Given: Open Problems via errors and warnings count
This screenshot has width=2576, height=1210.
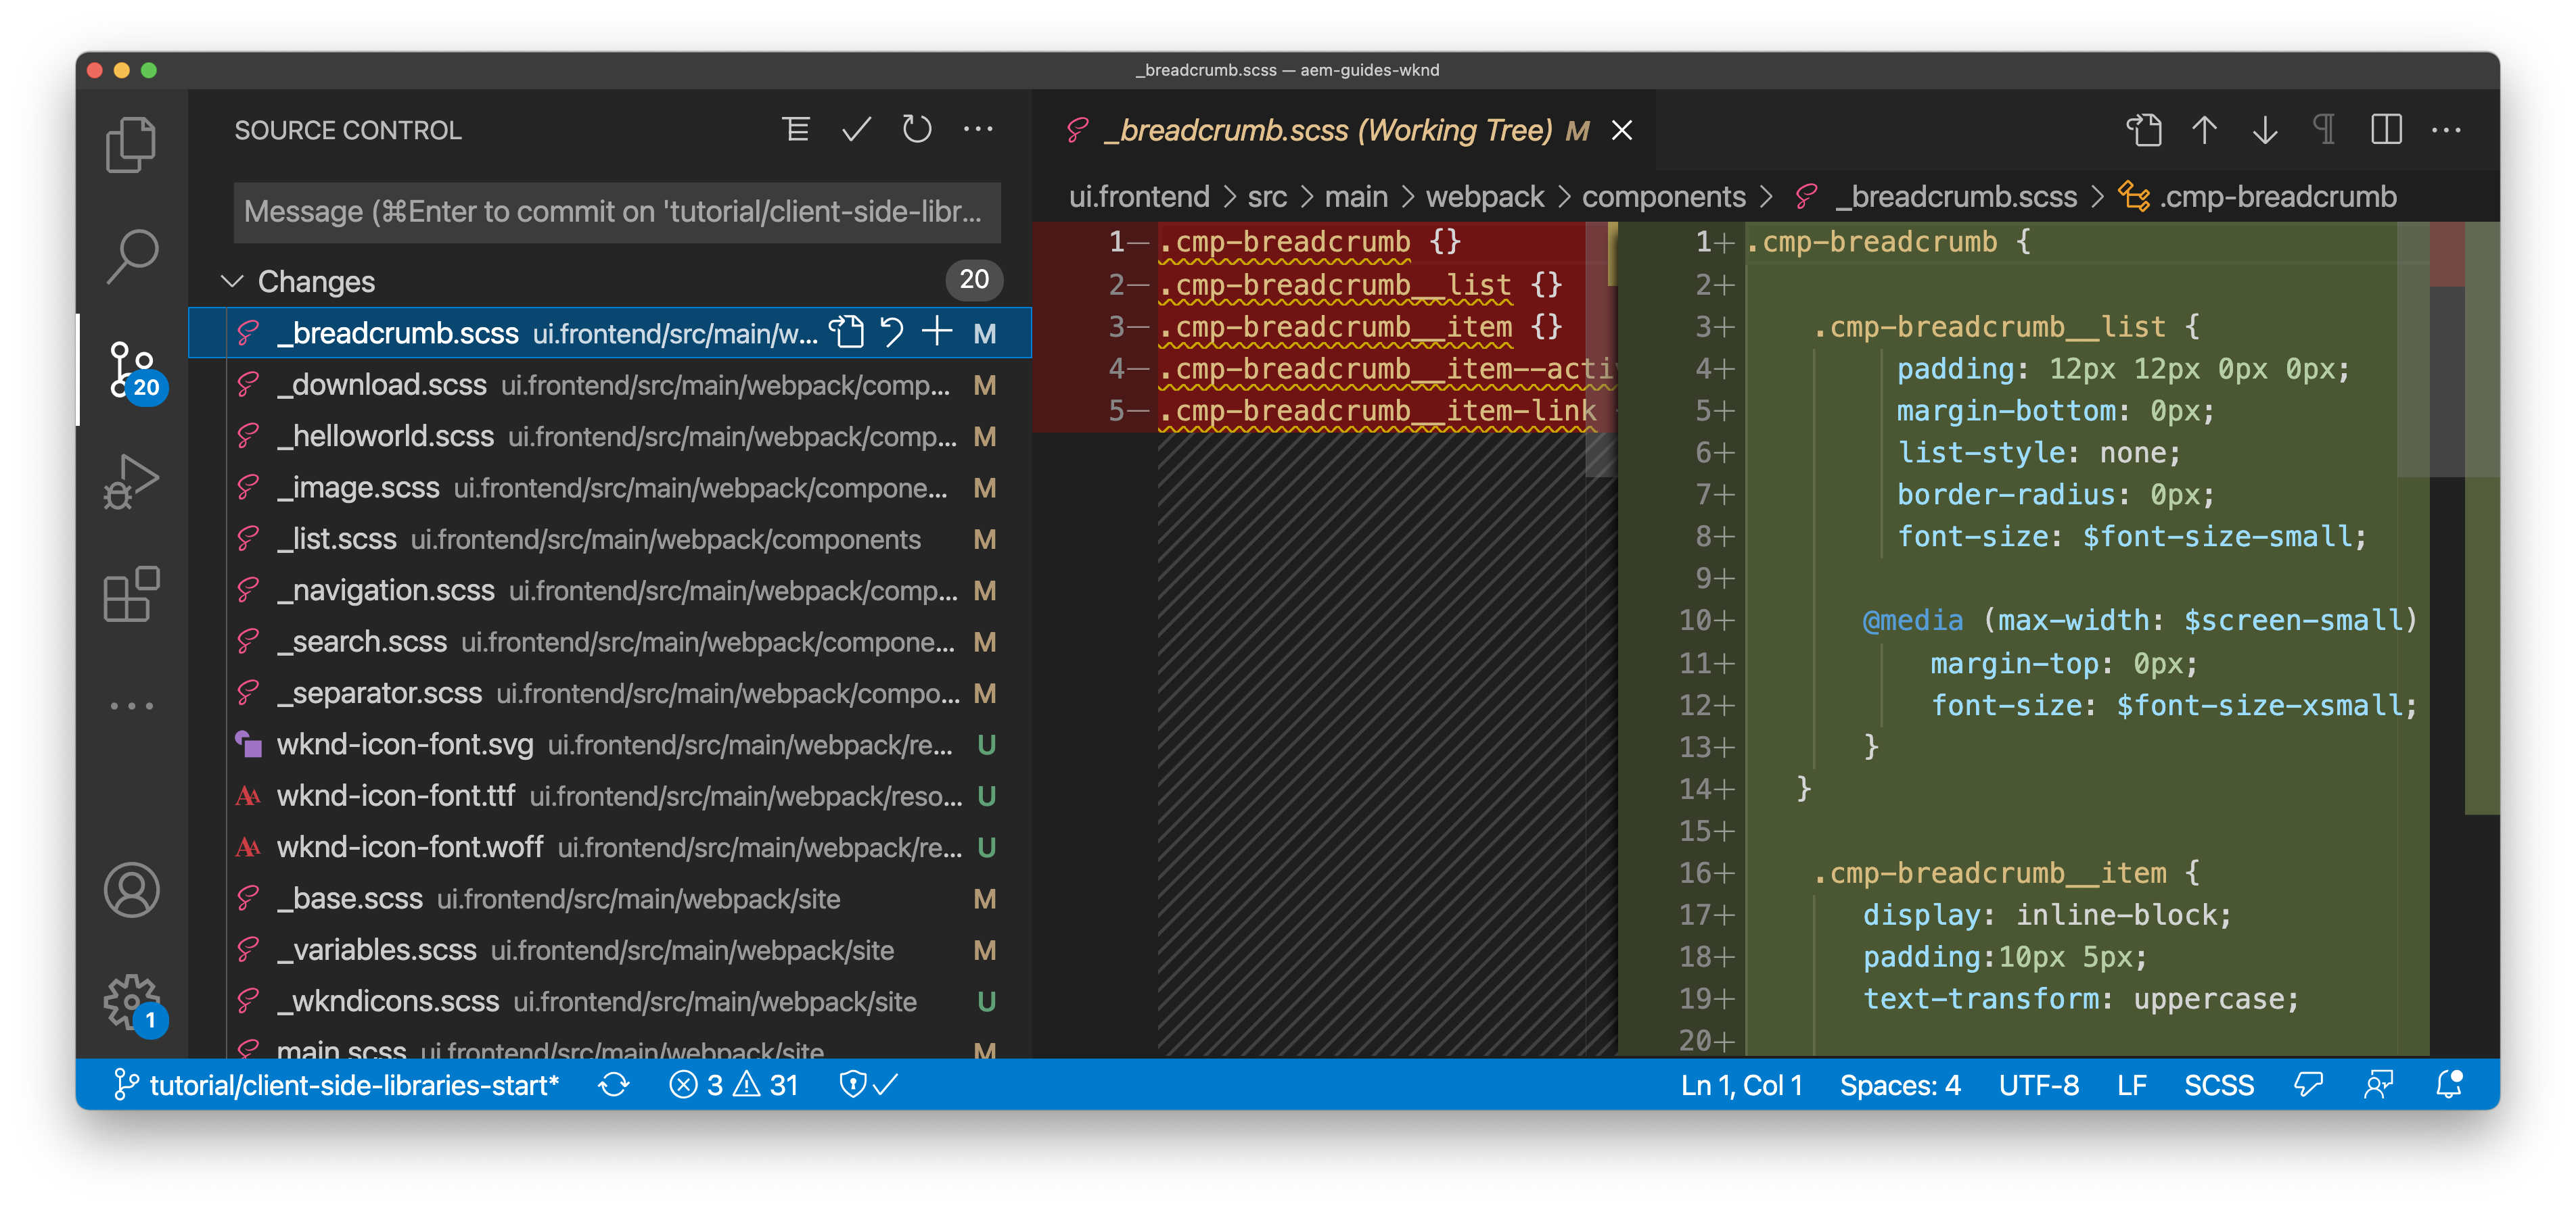Looking at the screenshot, I should click(x=734, y=1085).
